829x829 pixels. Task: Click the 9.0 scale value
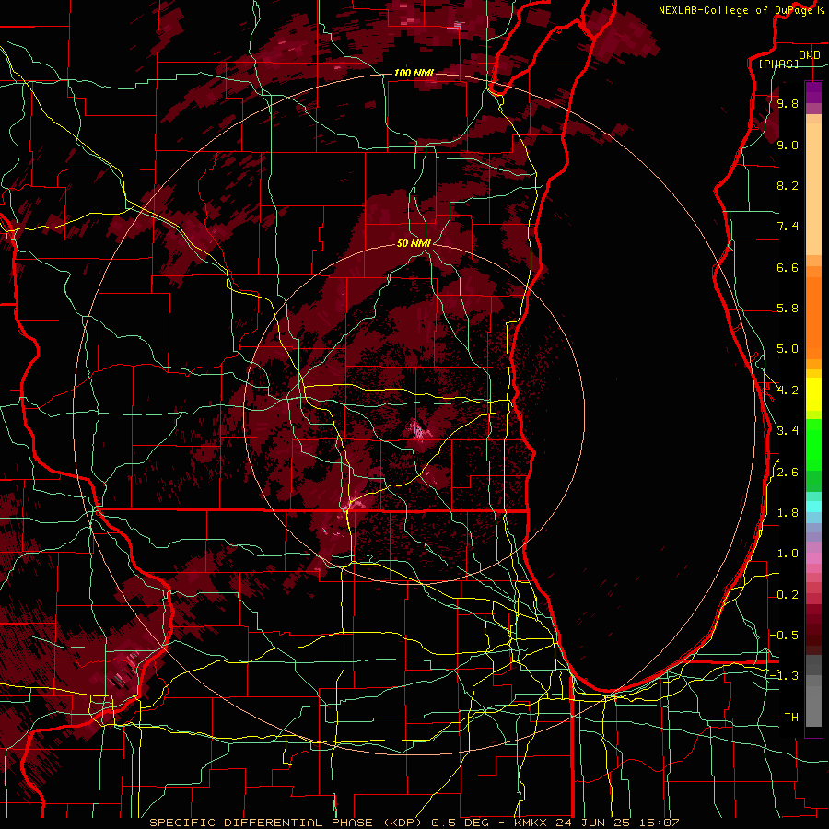click(x=788, y=145)
